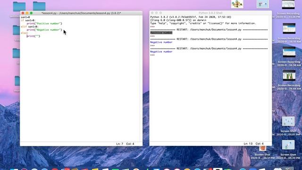The image size is (302, 170).
Task: Click the print("Negative number") code line
Action: [44, 30]
